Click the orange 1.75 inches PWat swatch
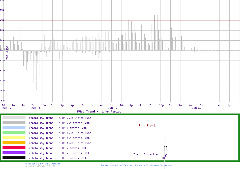The height and width of the screenshot is (169, 252). pos(14,143)
